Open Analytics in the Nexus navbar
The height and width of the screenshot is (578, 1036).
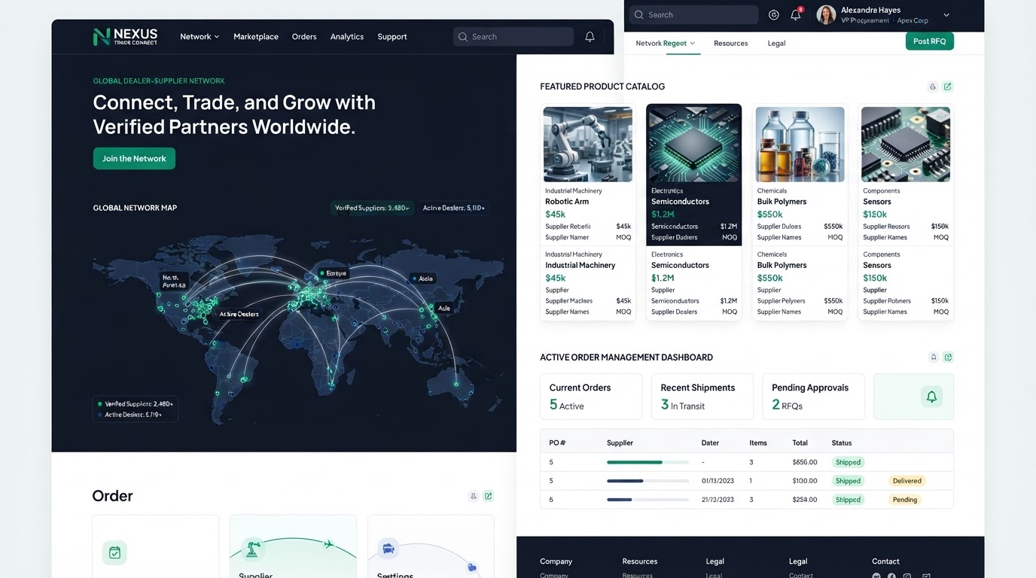coord(347,36)
